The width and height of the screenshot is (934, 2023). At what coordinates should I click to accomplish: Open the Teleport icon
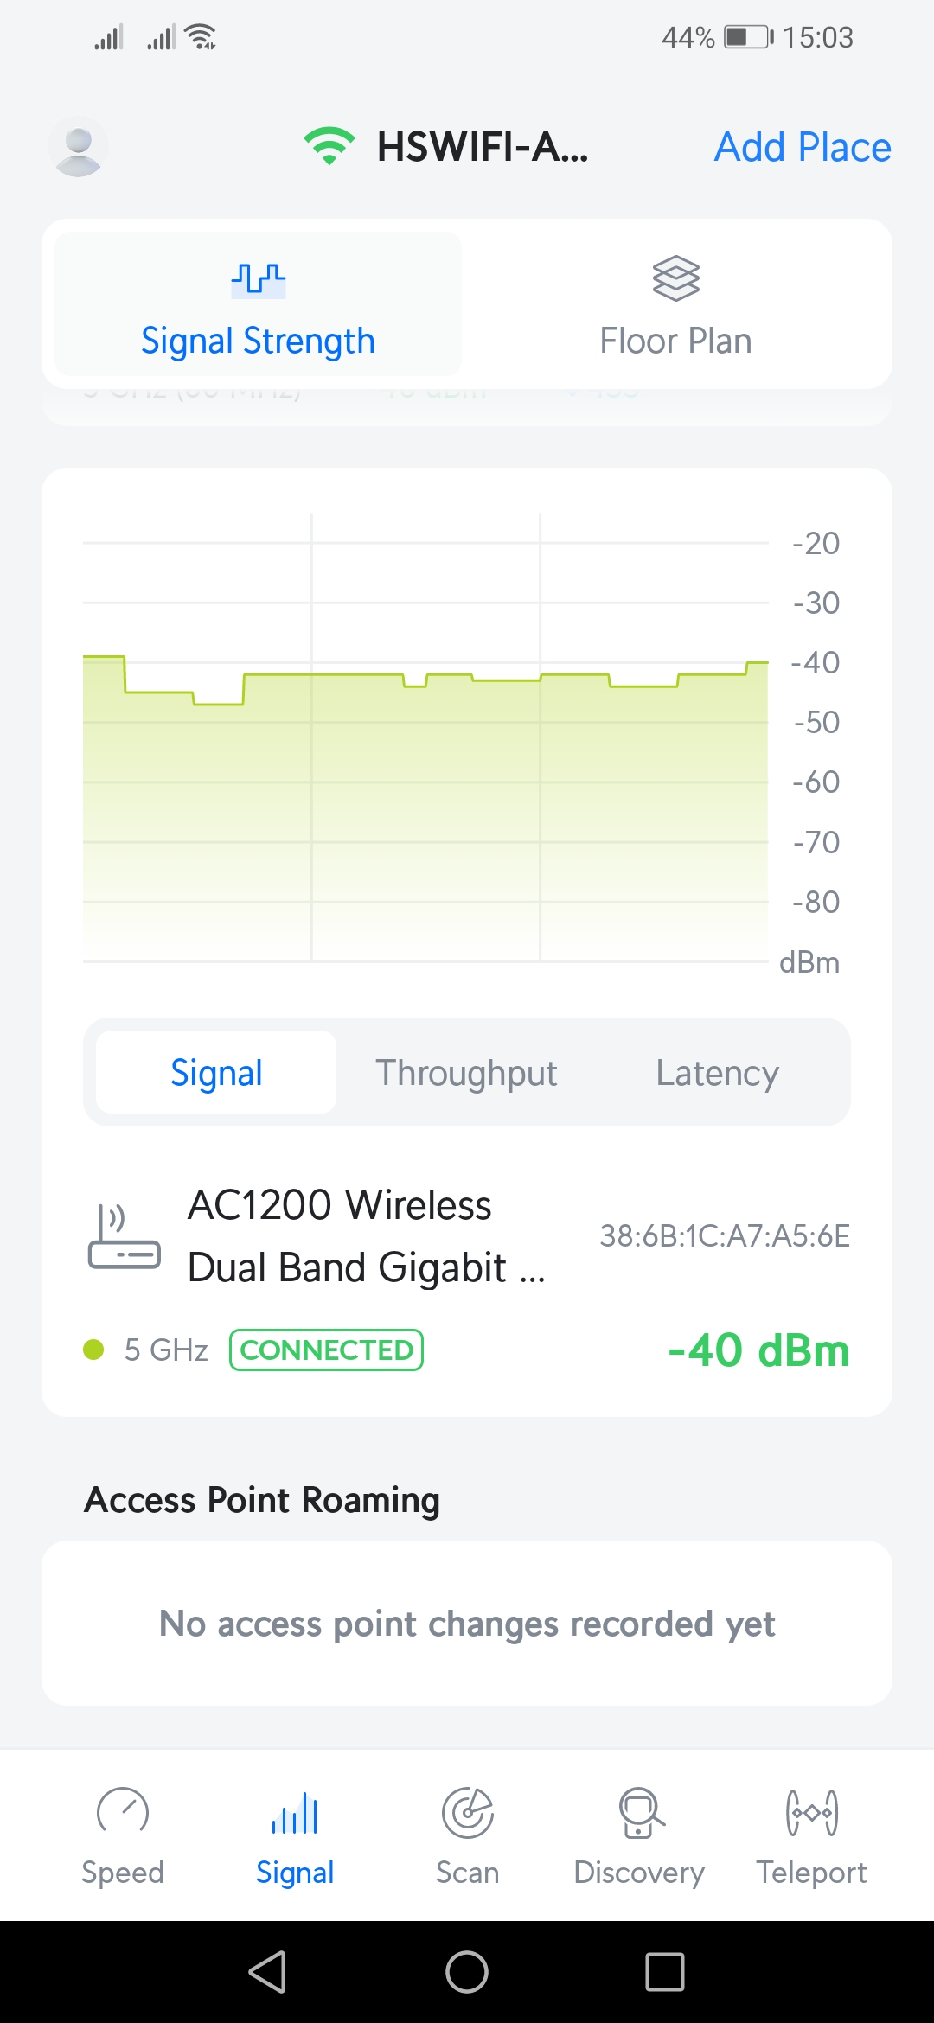[x=811, y=1813]
